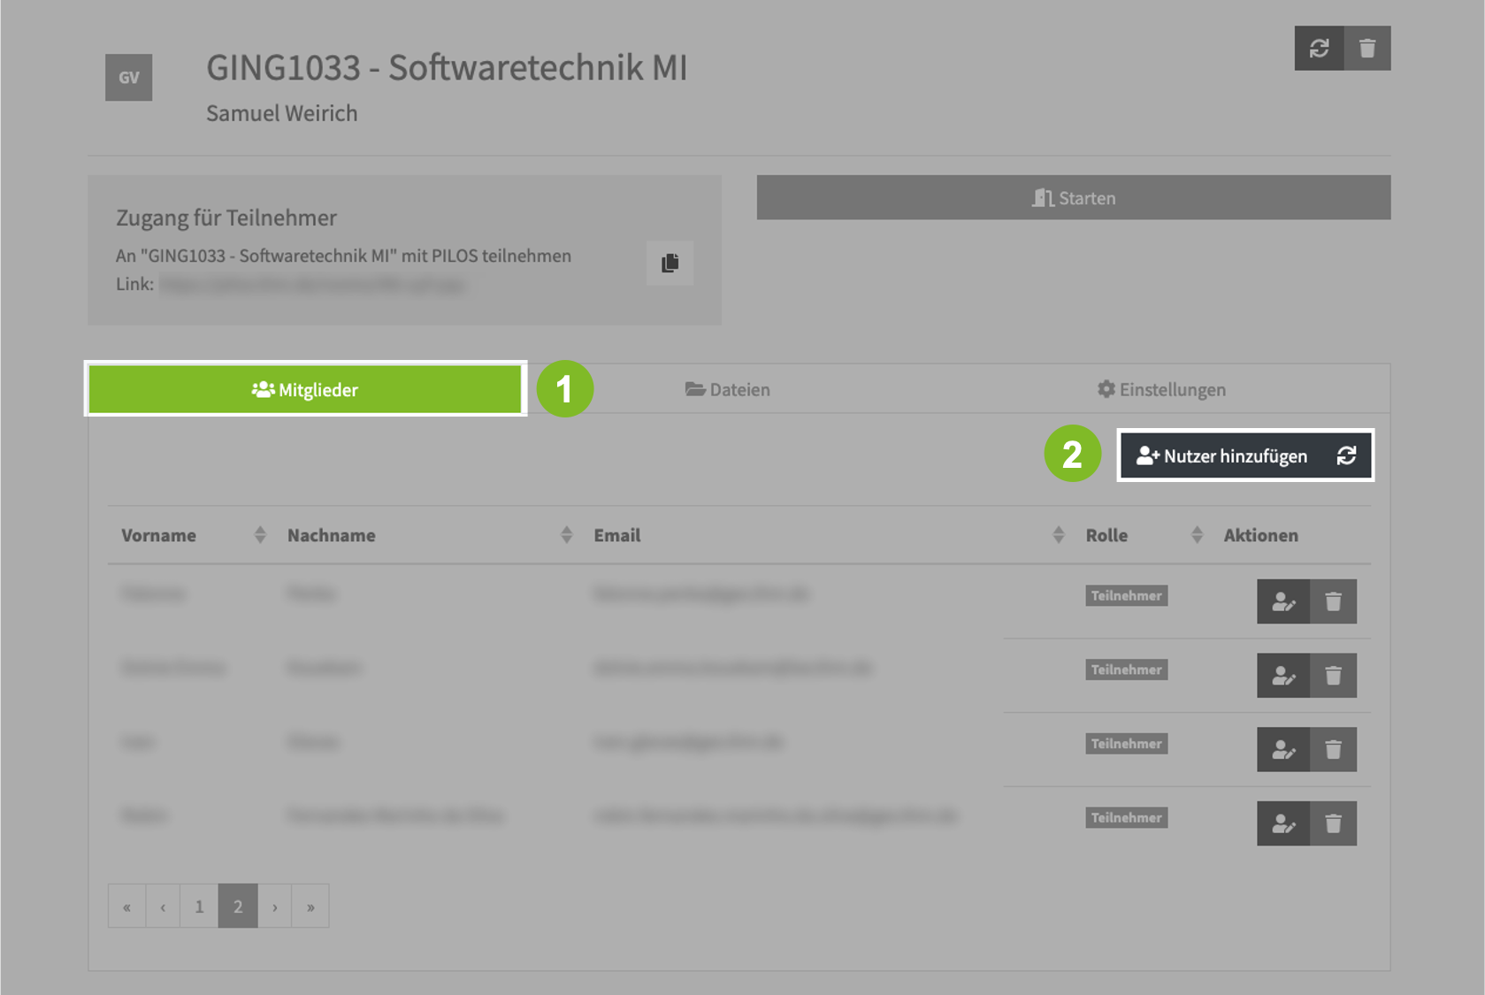The width and height of the screenshot is (1485, 995).
Task: Go to previous page with ‹ button
Action: pyautogui.click(x=163, y=906)
